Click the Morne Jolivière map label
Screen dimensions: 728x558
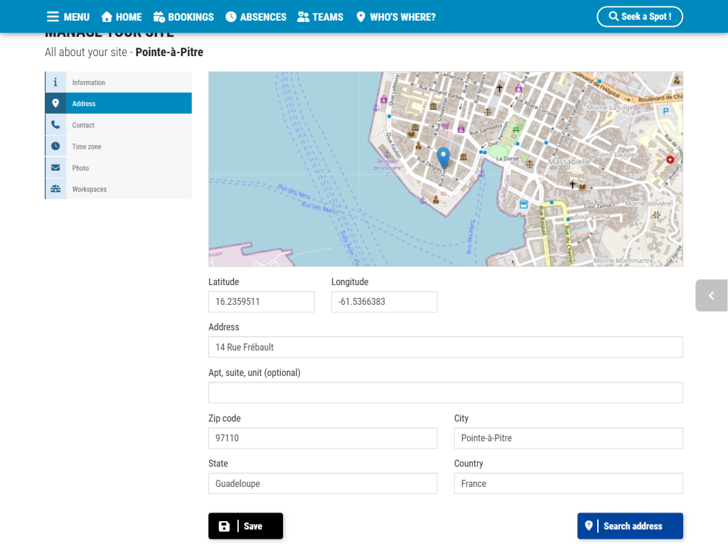[648, 203]
